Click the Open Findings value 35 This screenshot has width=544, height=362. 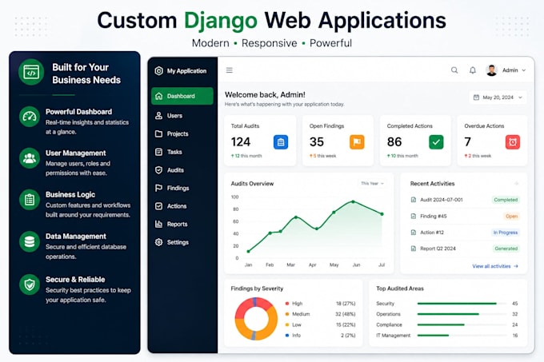click(x=317, y=141)
